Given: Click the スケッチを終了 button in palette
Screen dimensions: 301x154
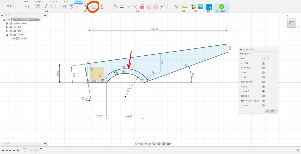Looking at the screenshot, I should tap(271, 111).
